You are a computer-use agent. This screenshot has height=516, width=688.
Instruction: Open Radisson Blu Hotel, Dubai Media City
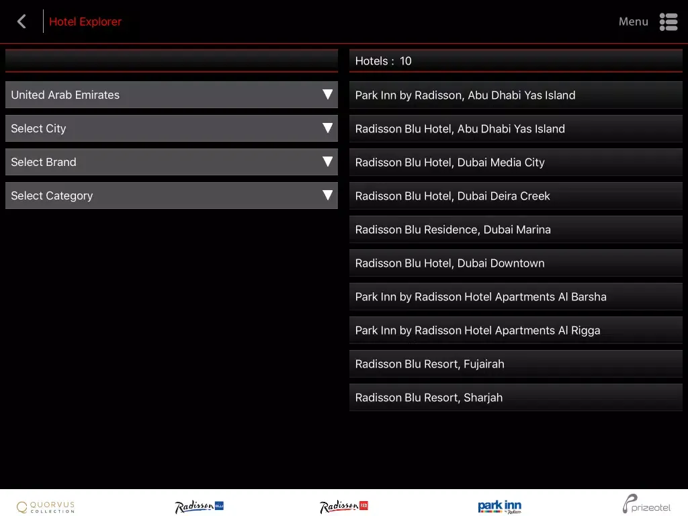(515, 163)
